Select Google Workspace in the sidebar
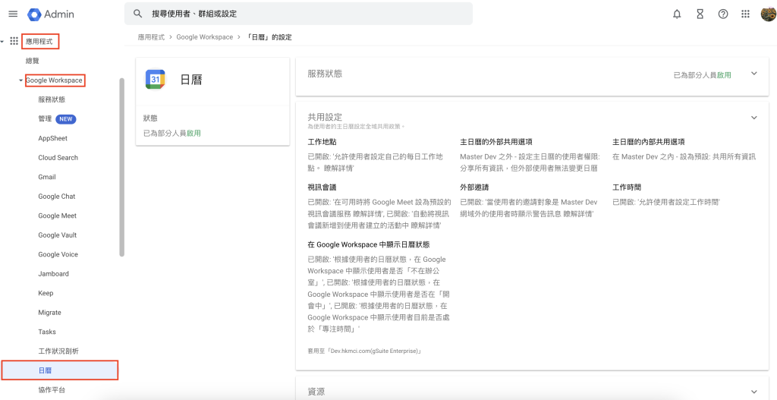The image size is (777, 400). coord(55,80)
